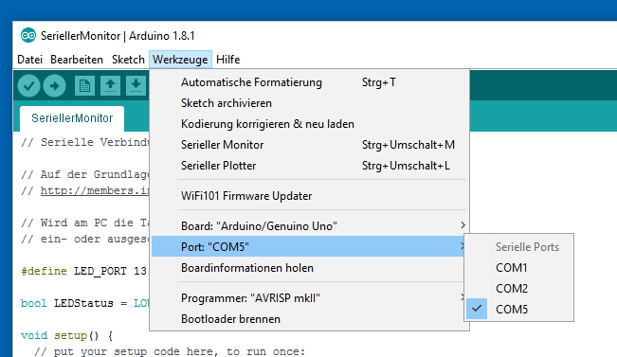617x357 pixels.
Task: Expand Programmer "AVRISP mkII" submenu
Action: 309,298
